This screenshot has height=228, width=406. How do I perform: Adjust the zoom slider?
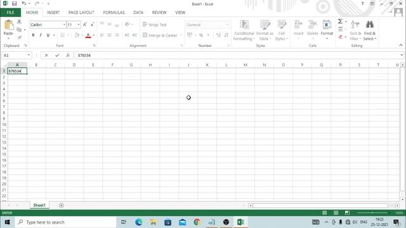(372, 213)
